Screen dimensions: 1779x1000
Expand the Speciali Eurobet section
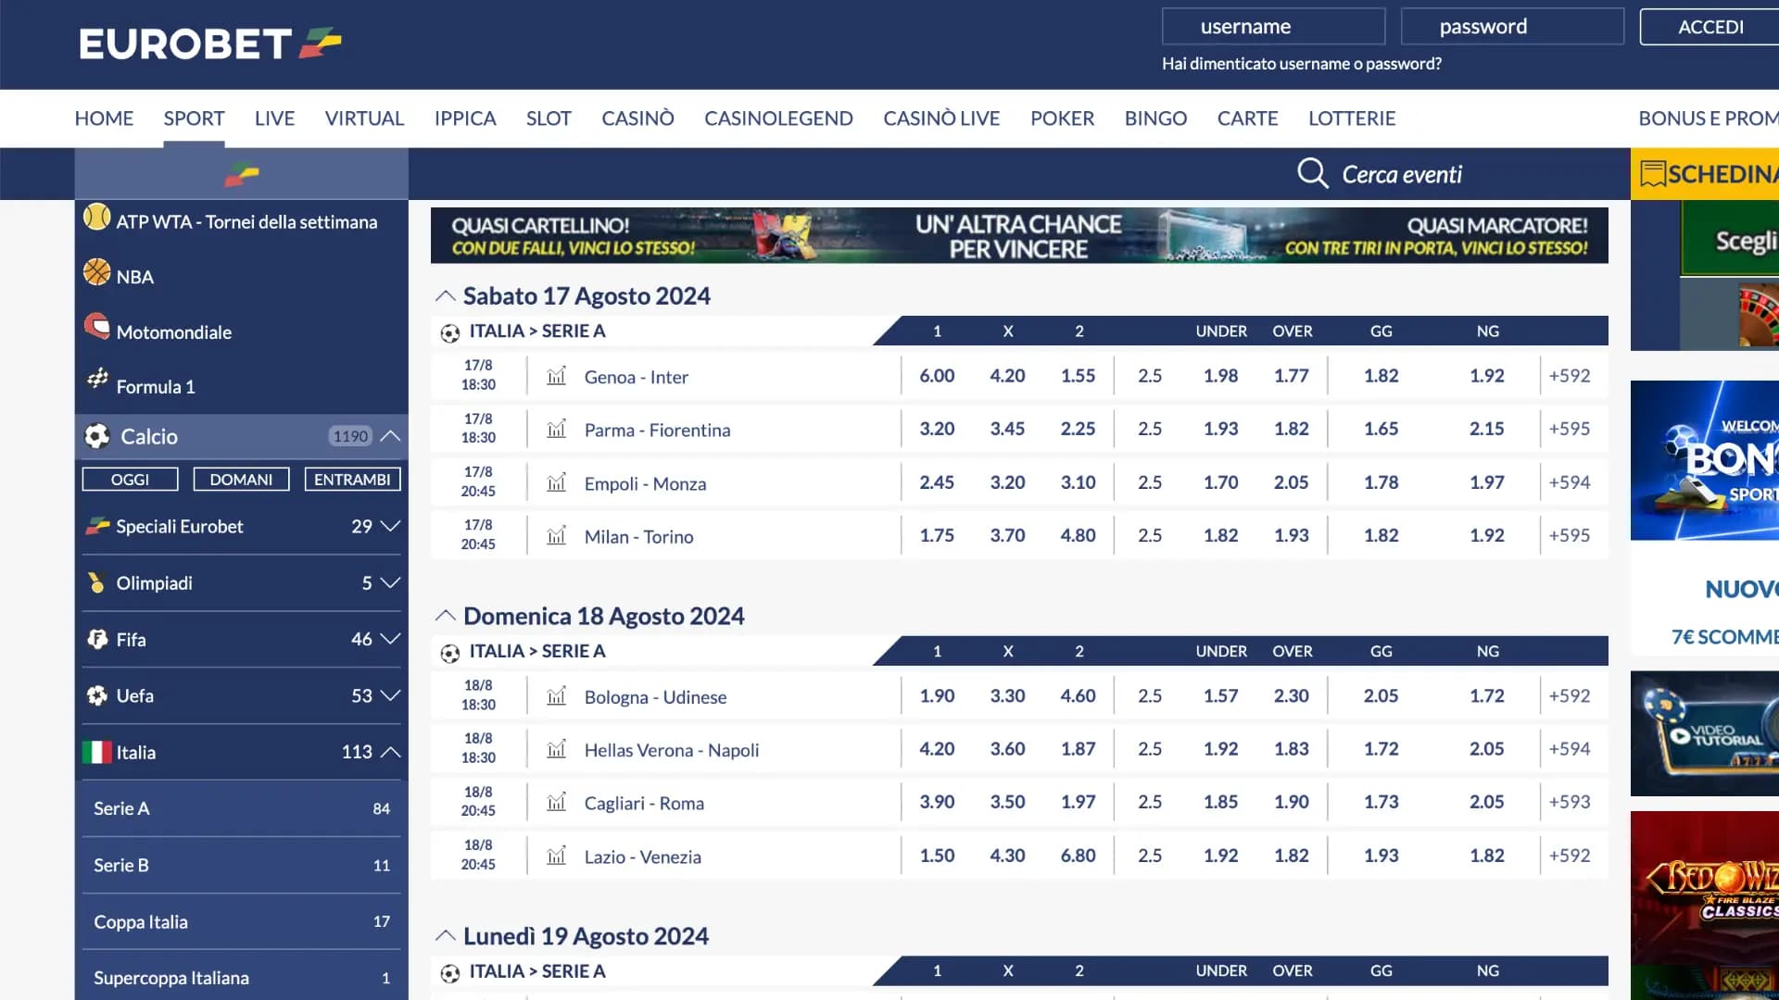[x=390, y=526]
